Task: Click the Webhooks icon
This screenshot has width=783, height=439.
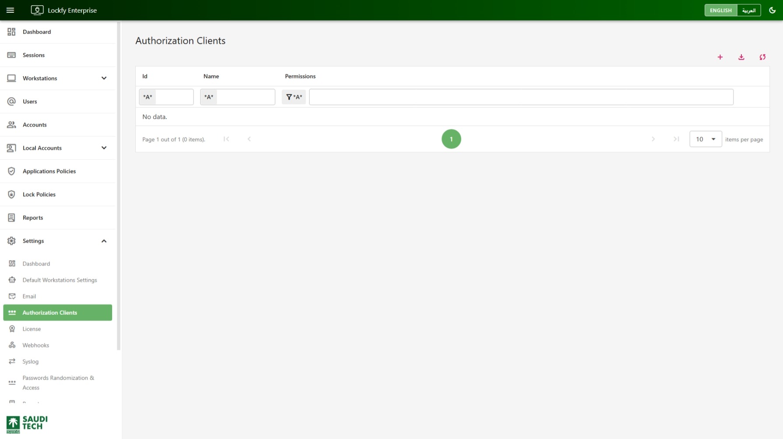Action: [x=12, y=345]
